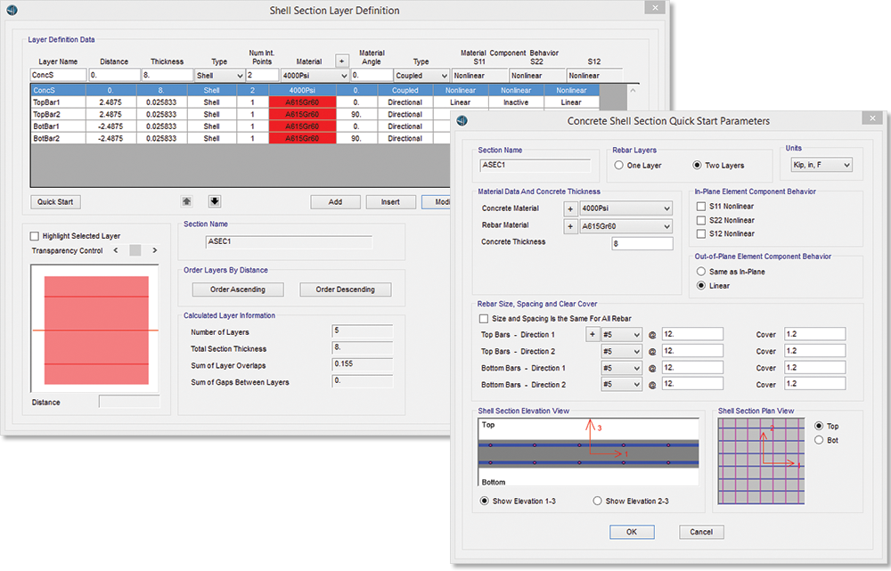Add a concrete material with plus button
Screen dimensions: 891x571
click(570, 208)
